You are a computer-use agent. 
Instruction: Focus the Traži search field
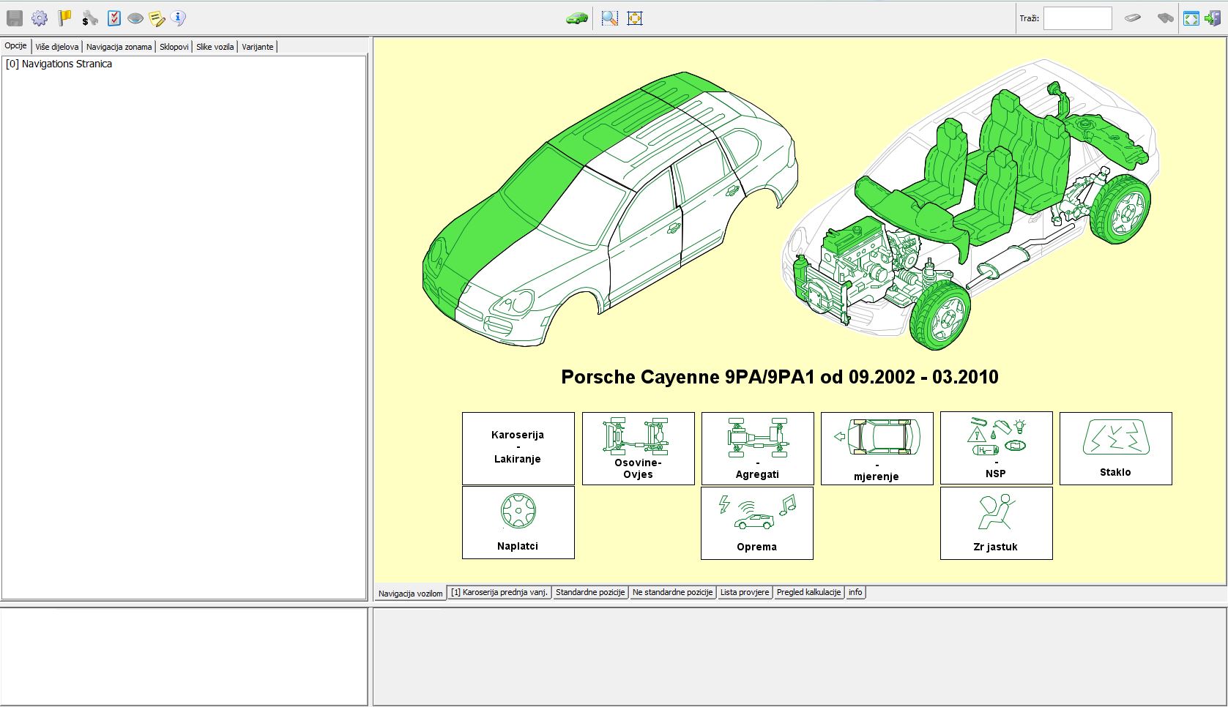click(1077, 18)
